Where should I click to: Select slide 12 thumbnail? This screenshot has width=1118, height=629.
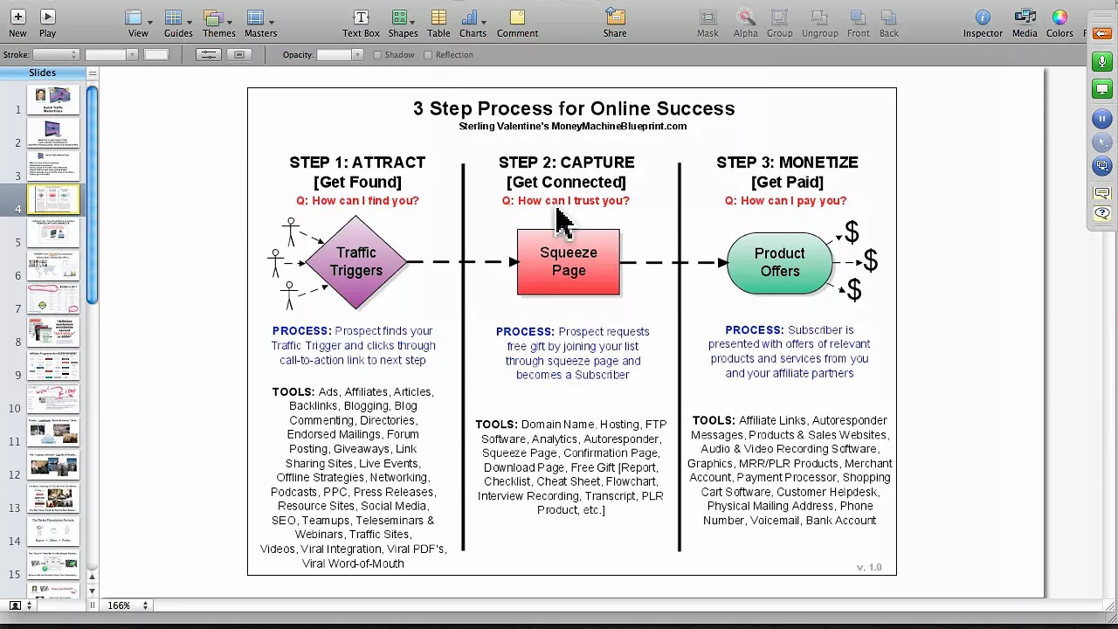(x=53, y=465)
